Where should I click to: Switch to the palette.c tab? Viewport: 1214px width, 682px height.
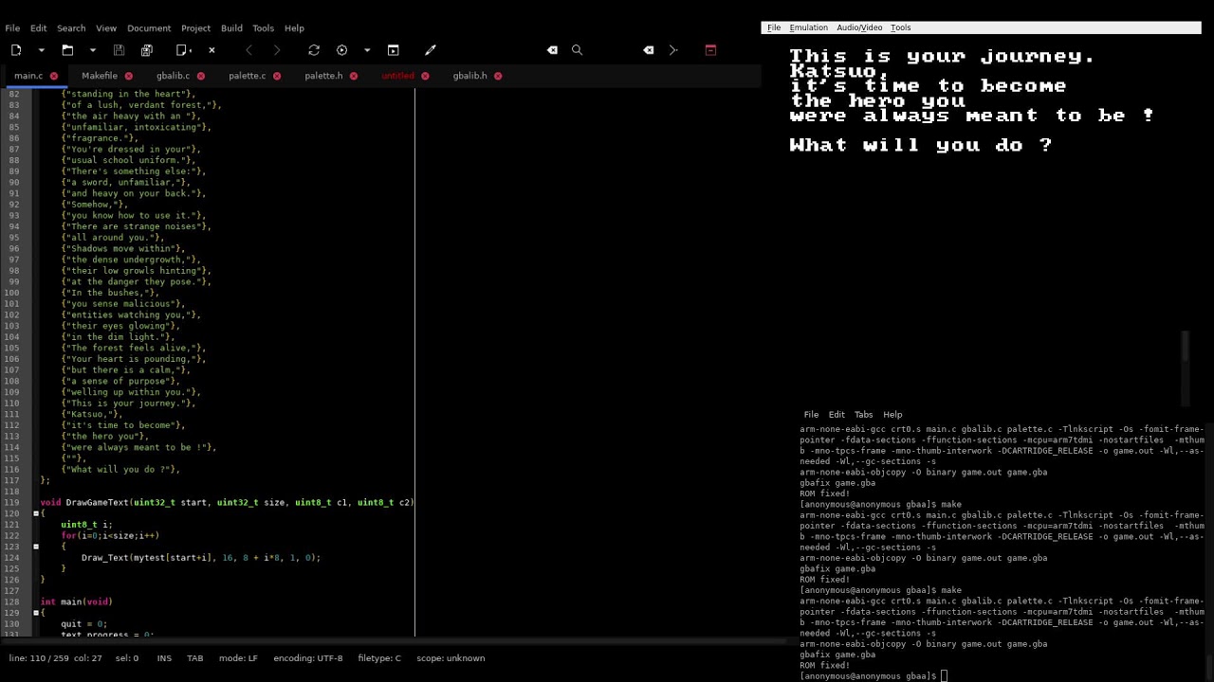247,76
